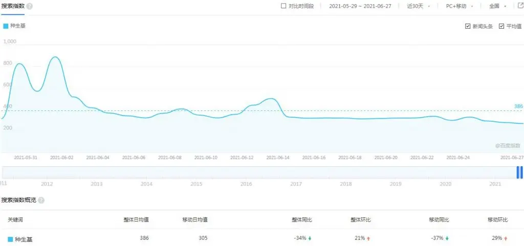Click help icon beside 搜索指数 title
This screenshot has height=246, width=524.
[30, 6]
